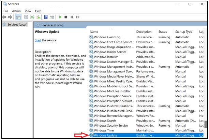Click the green Start Service play button
The height and width of the screenshot is (140, 209).
[x=60, y=17]
